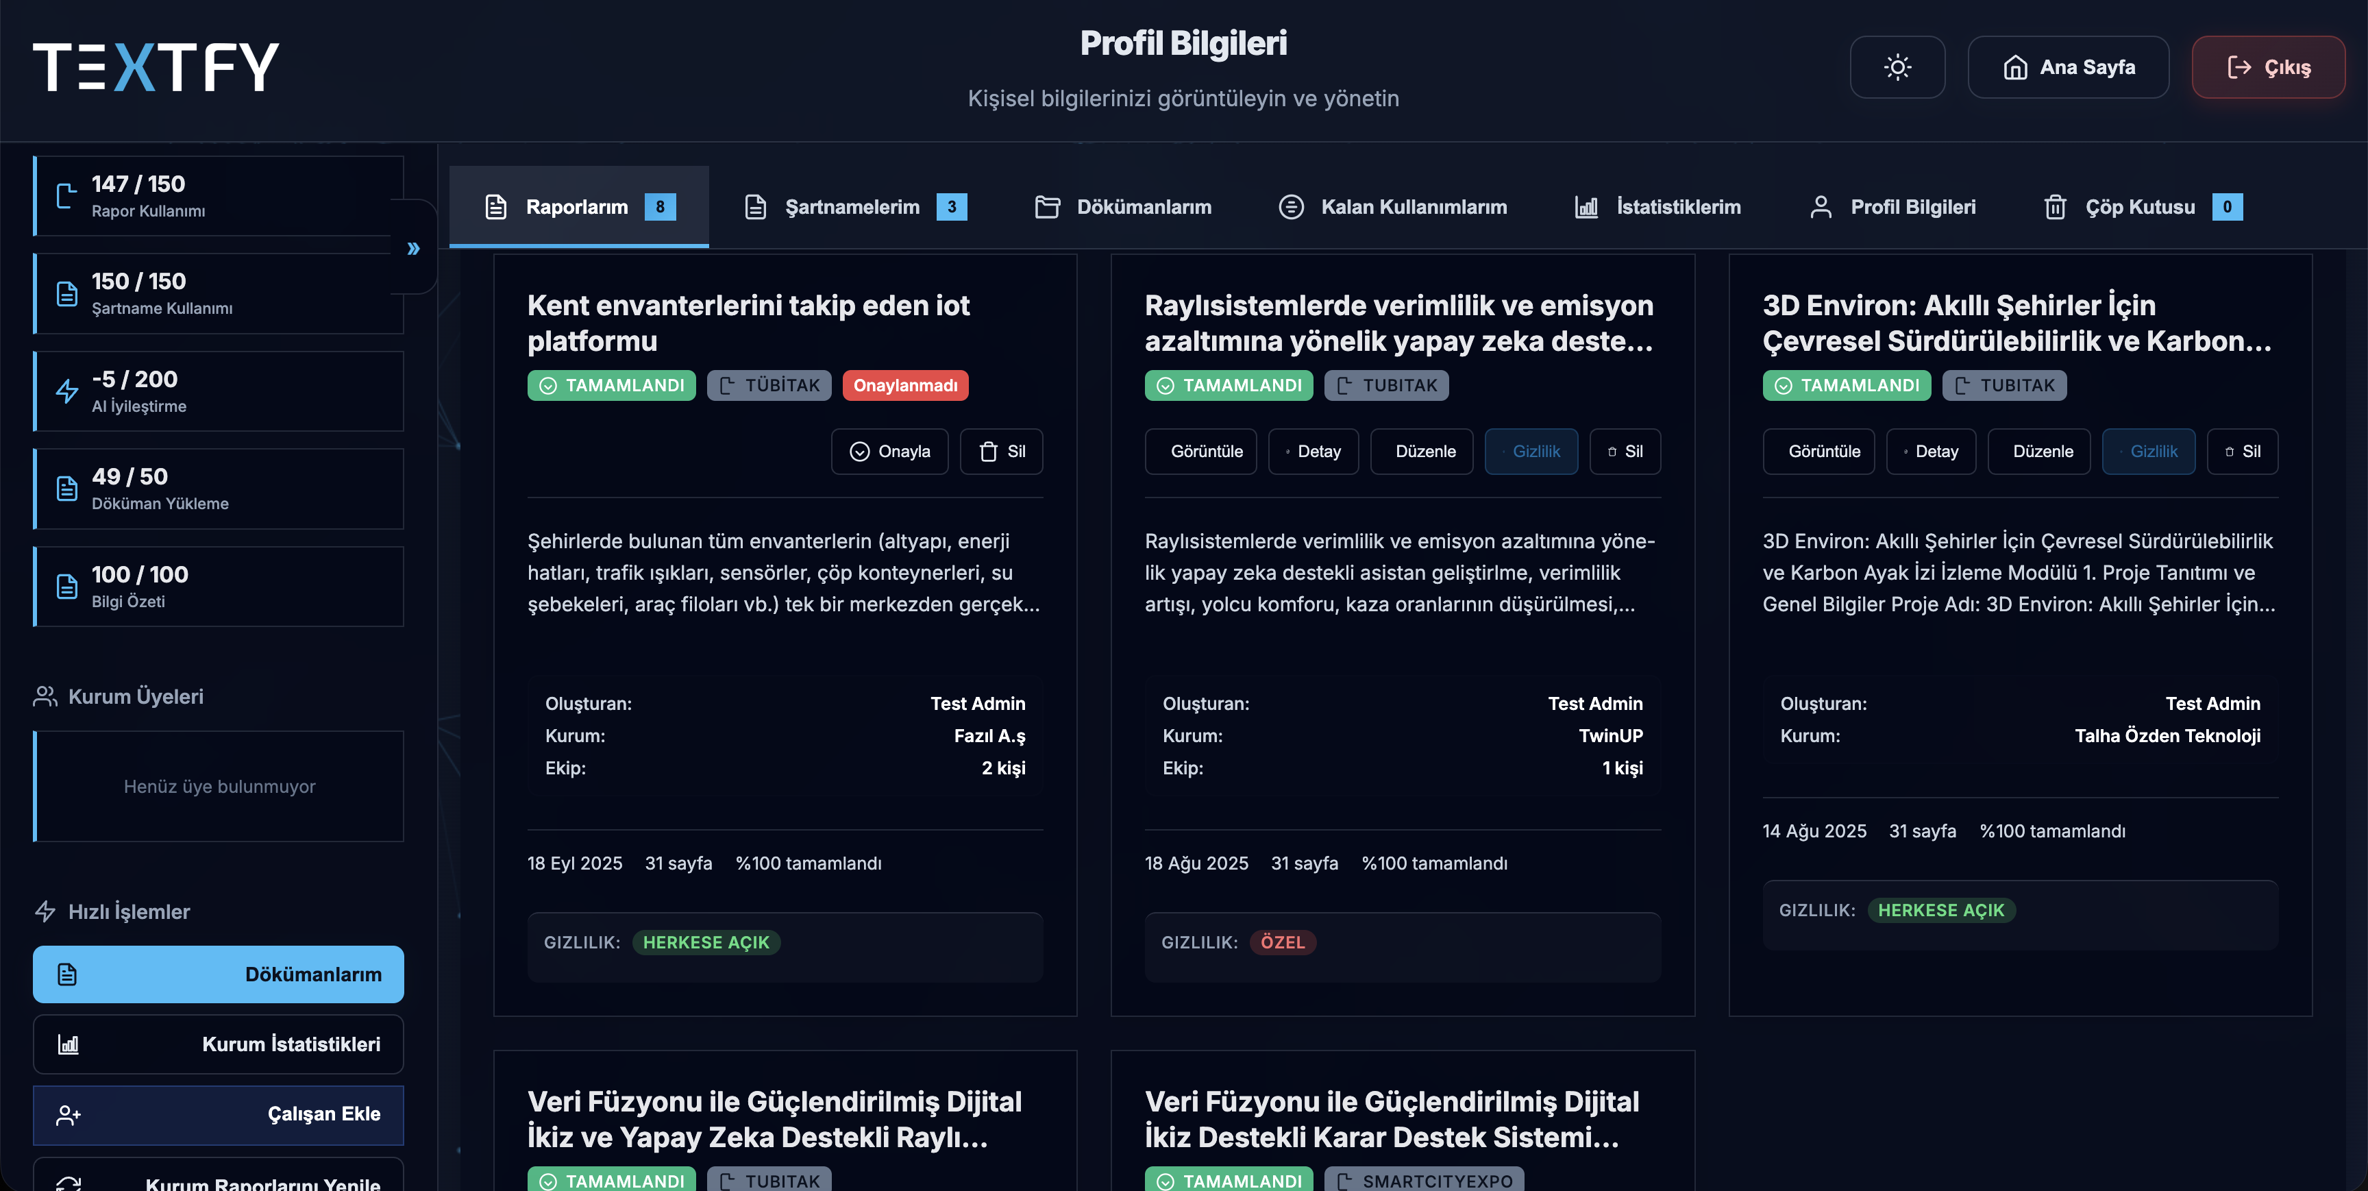Viewport: 2368px width, 1191px height.
Task: Click the TEXTFY logo
Action: coord(156,67)
